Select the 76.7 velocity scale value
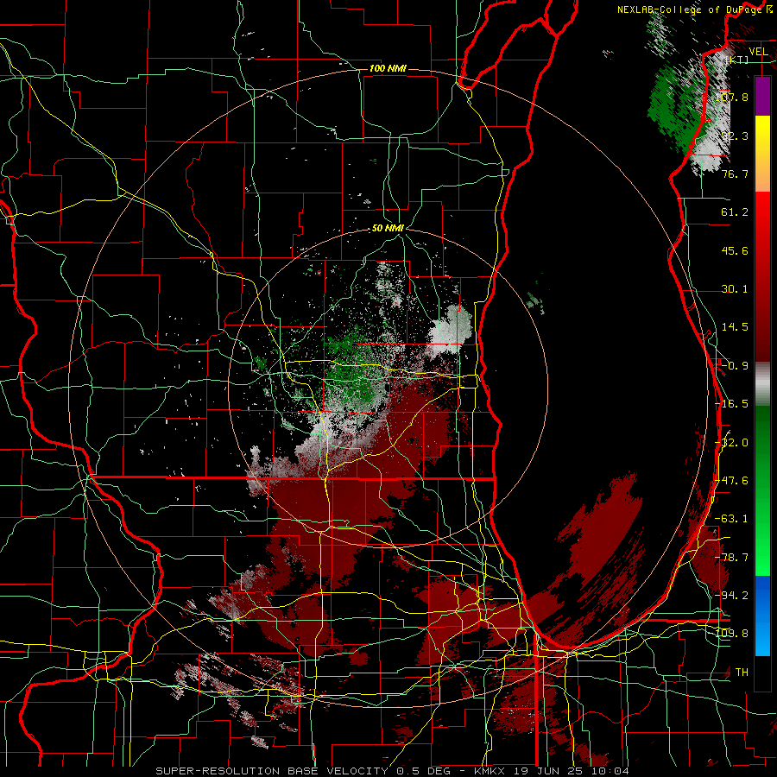Viewport: 777px width, 777px height. 735,174
